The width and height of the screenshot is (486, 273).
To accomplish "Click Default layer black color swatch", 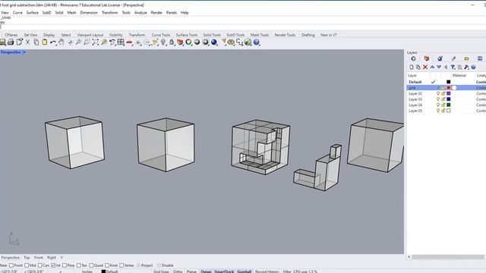I will [x=449, y=82].
